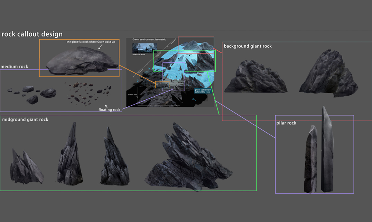Click the 'floating rock' label text
This screenshot has width=372, height=222.
tap(109, 110)
